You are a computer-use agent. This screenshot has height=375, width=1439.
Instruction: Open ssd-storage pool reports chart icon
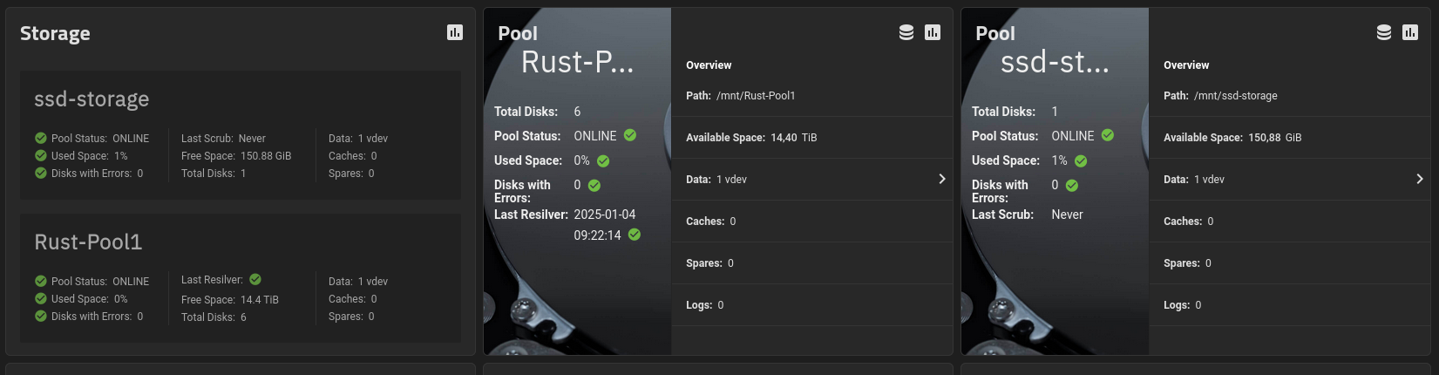tap(1410, 32)
